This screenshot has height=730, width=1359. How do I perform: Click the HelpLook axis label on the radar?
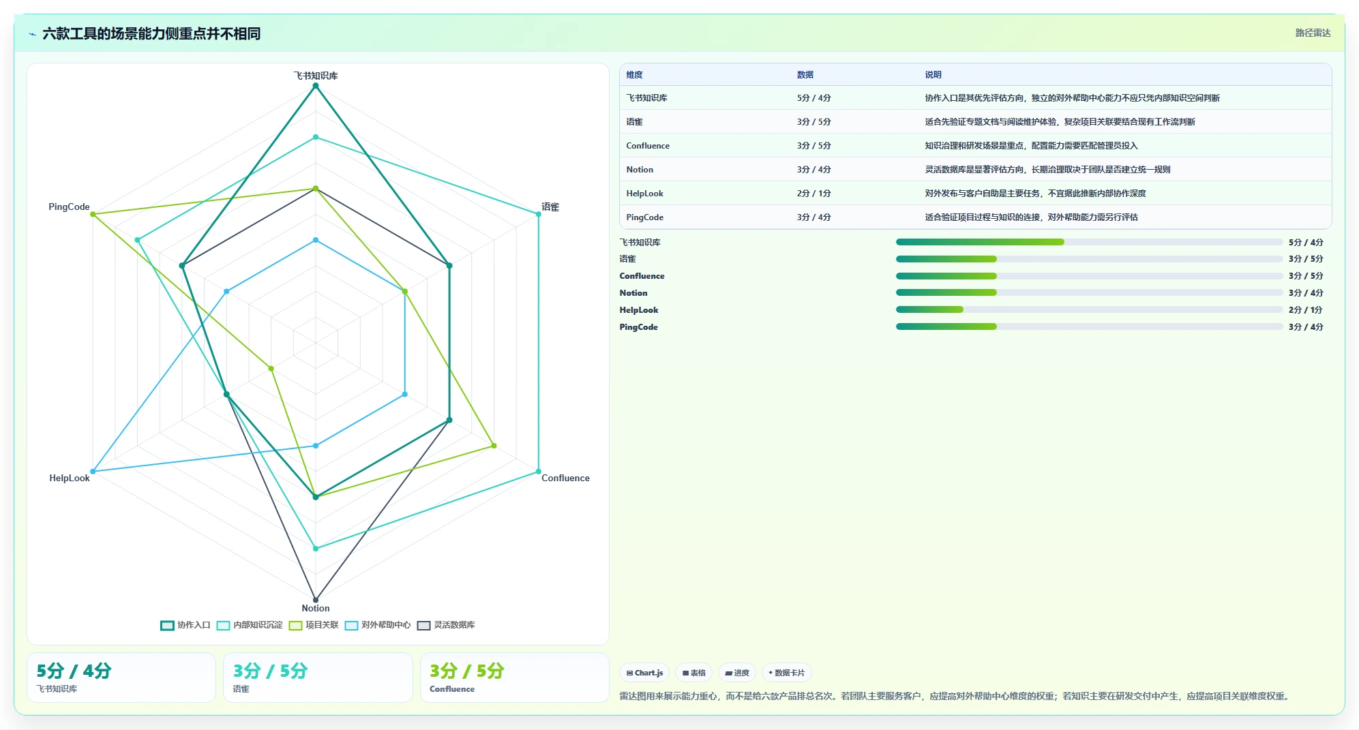coord(69,478)
